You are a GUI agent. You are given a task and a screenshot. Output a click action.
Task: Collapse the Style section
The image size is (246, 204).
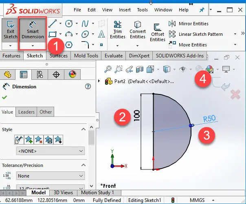click(83, 129)
